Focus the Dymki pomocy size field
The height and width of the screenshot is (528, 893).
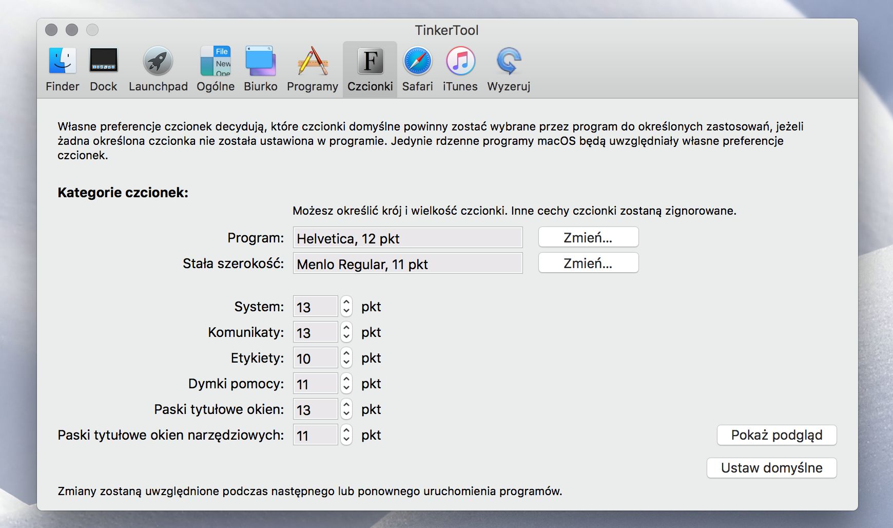click(x=315, y=384)
